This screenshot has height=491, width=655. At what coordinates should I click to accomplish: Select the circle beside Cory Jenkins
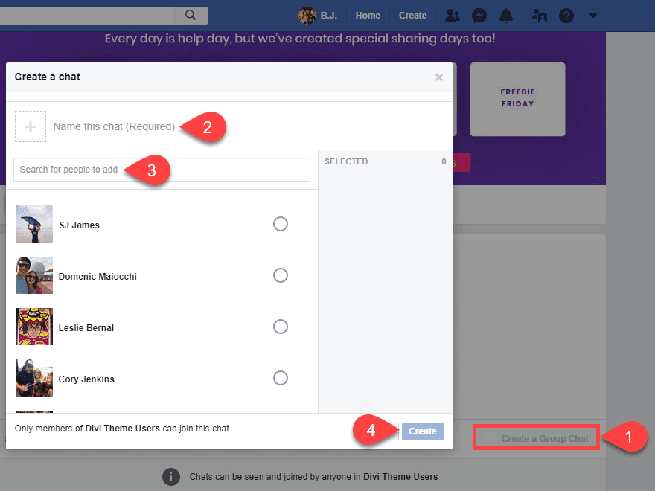(x=281, y=378)
